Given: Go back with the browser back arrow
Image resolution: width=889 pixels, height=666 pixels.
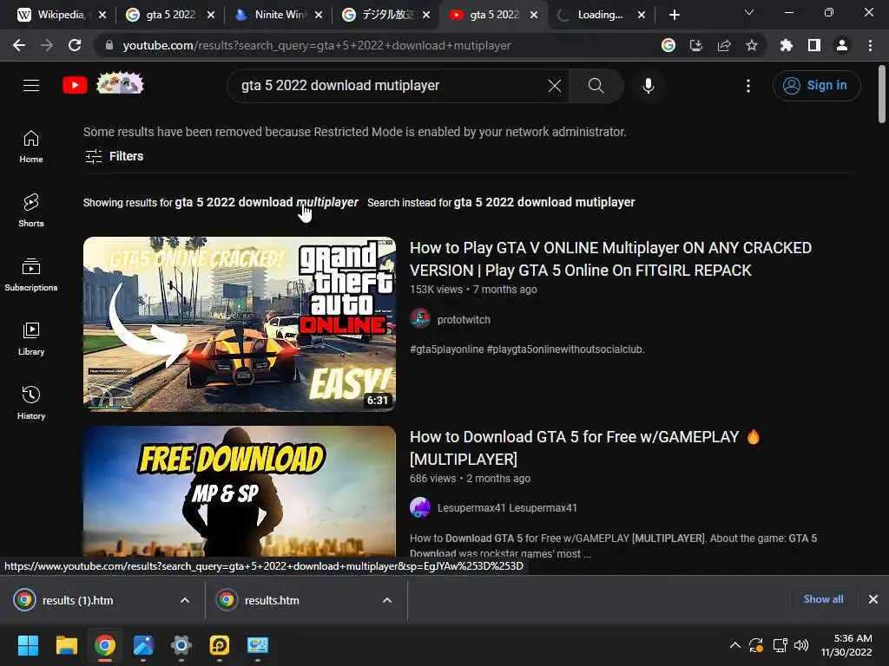Looking at the screenshot, I should click(x=19, y=45).
